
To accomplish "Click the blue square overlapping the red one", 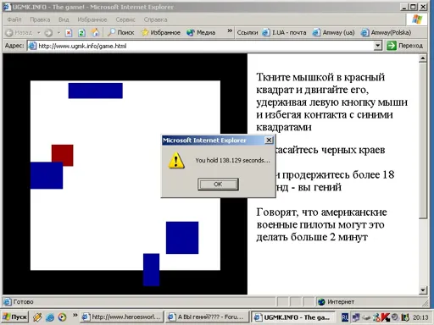I will (47, 175).
